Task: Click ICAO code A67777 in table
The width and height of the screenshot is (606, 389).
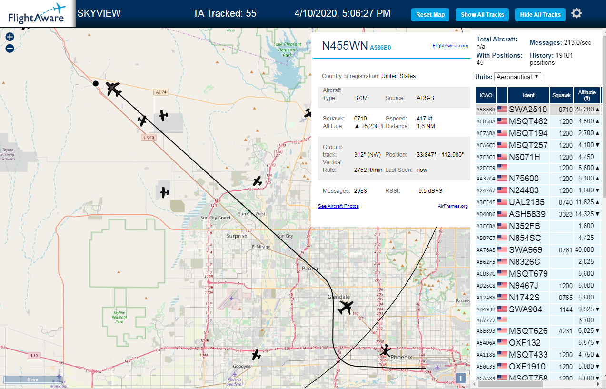Action: point(485,321)
